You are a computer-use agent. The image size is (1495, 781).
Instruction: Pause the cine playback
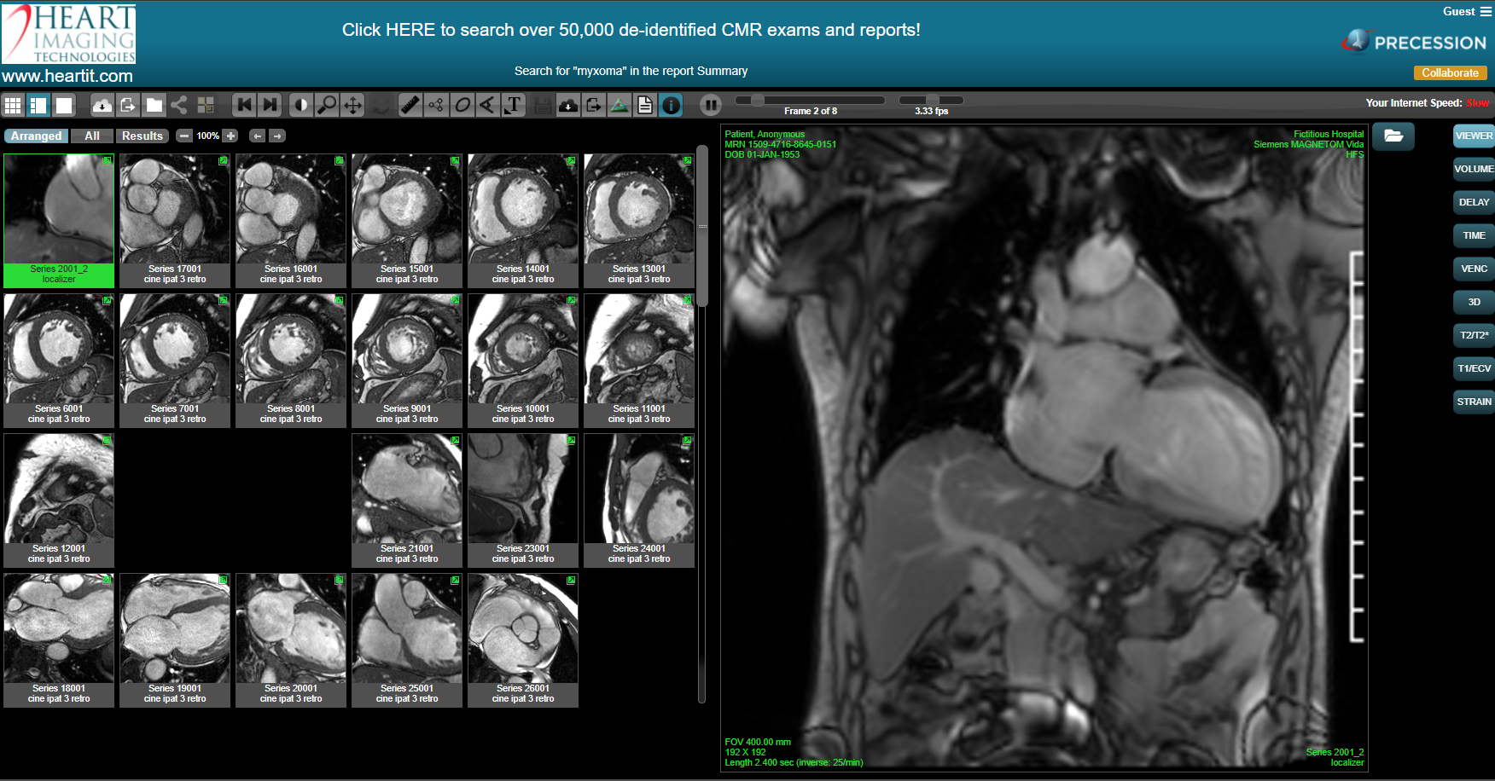click(x=710, y=105)
